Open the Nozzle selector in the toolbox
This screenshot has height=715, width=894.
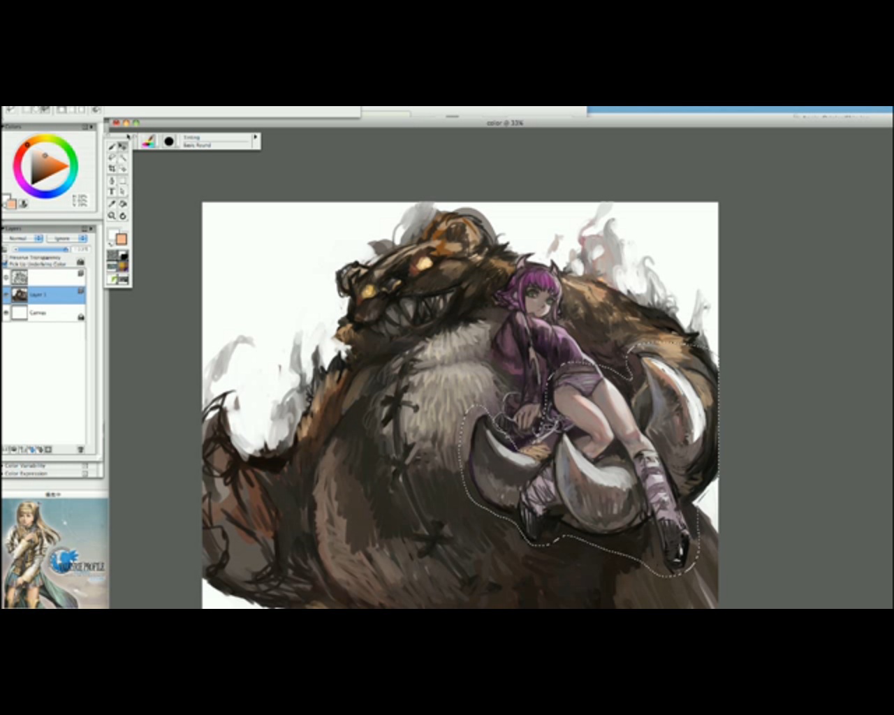click(x=124, y=279)
